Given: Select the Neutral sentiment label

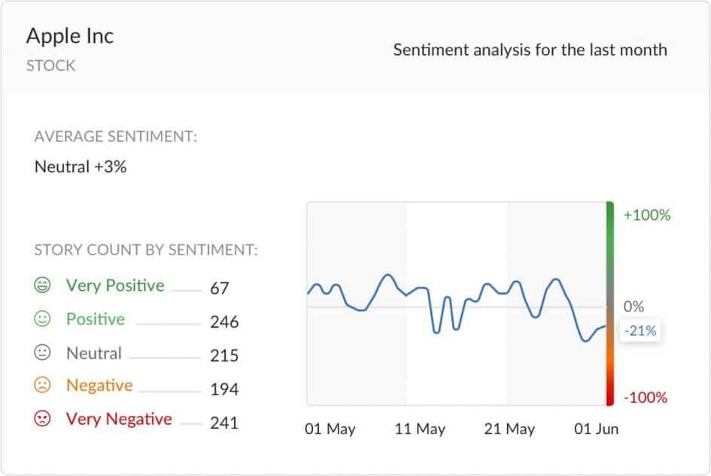Looking at the screenshot, I should point(94,353).
